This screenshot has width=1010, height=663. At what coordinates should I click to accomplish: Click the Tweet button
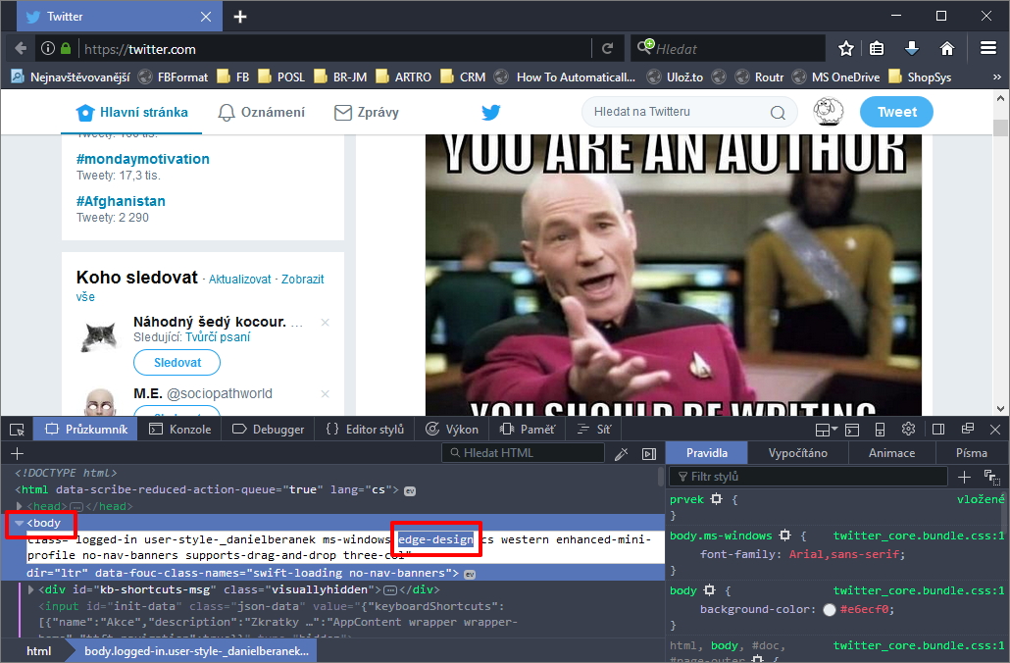[x=896, y=112]
